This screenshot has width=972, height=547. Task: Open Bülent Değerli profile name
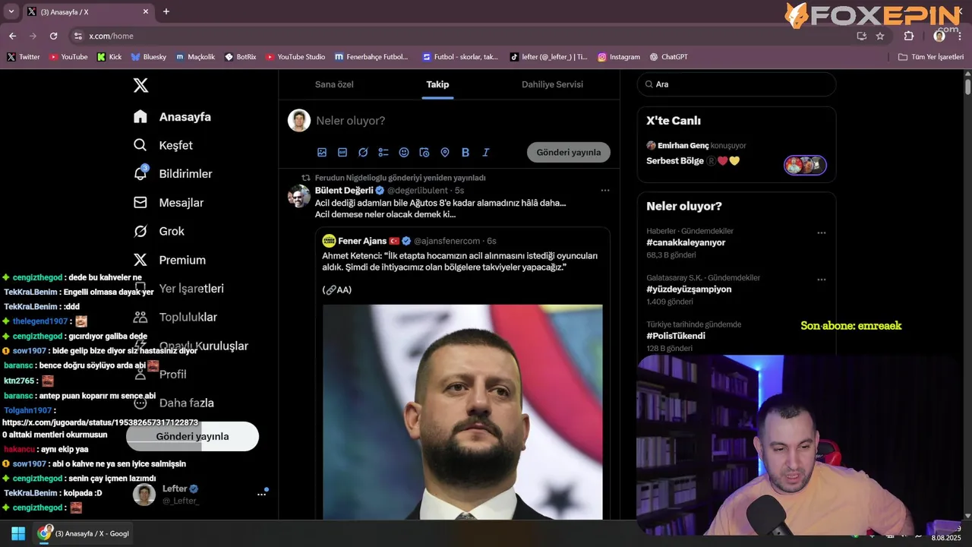344,191
